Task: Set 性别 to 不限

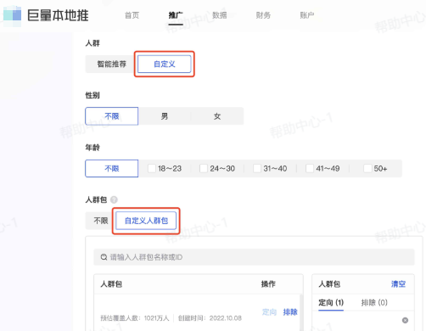Action: tap(112, 116)
